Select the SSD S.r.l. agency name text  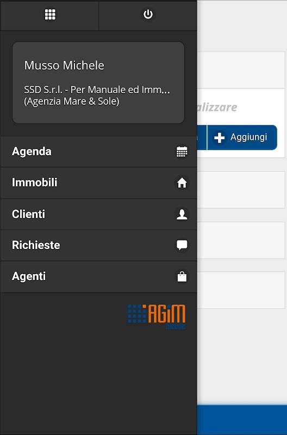pos(97,95)
